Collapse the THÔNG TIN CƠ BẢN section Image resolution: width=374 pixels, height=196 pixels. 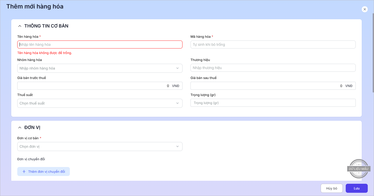pos(20,26)
